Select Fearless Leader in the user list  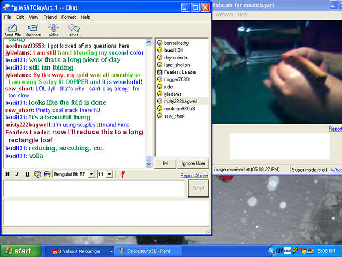[180, 72]
